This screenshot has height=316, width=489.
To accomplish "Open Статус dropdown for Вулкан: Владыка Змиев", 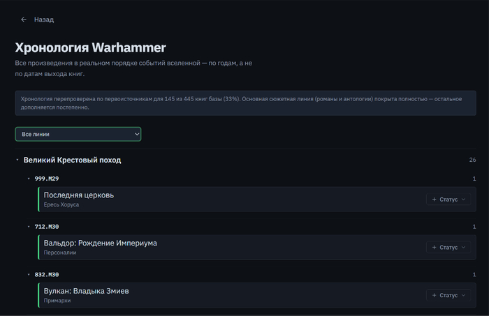I will click(x=448, y=295).
